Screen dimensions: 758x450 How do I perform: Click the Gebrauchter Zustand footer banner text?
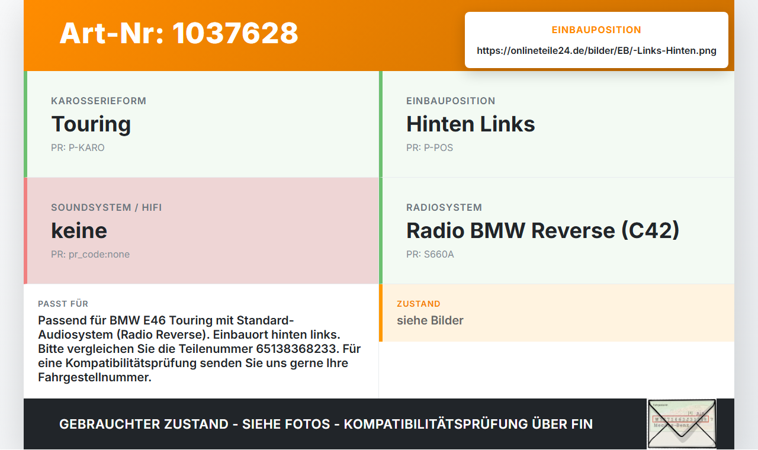click(x=326, y=424)
